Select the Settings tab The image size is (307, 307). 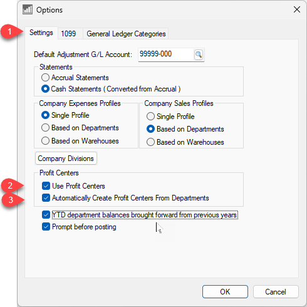(41, 33)
